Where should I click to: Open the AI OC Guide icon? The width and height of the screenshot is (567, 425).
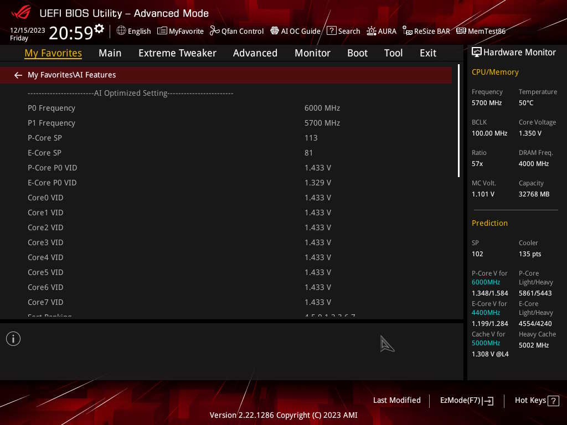tap(275, 31)
